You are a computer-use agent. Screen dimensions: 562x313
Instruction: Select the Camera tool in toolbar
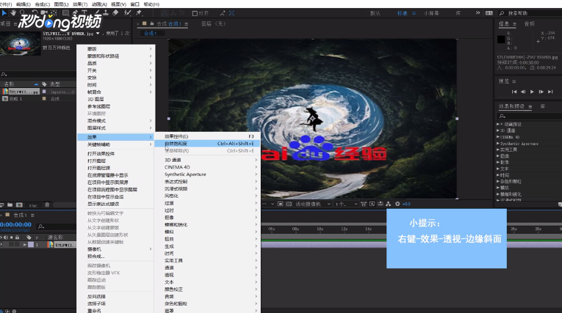point(44,13)
